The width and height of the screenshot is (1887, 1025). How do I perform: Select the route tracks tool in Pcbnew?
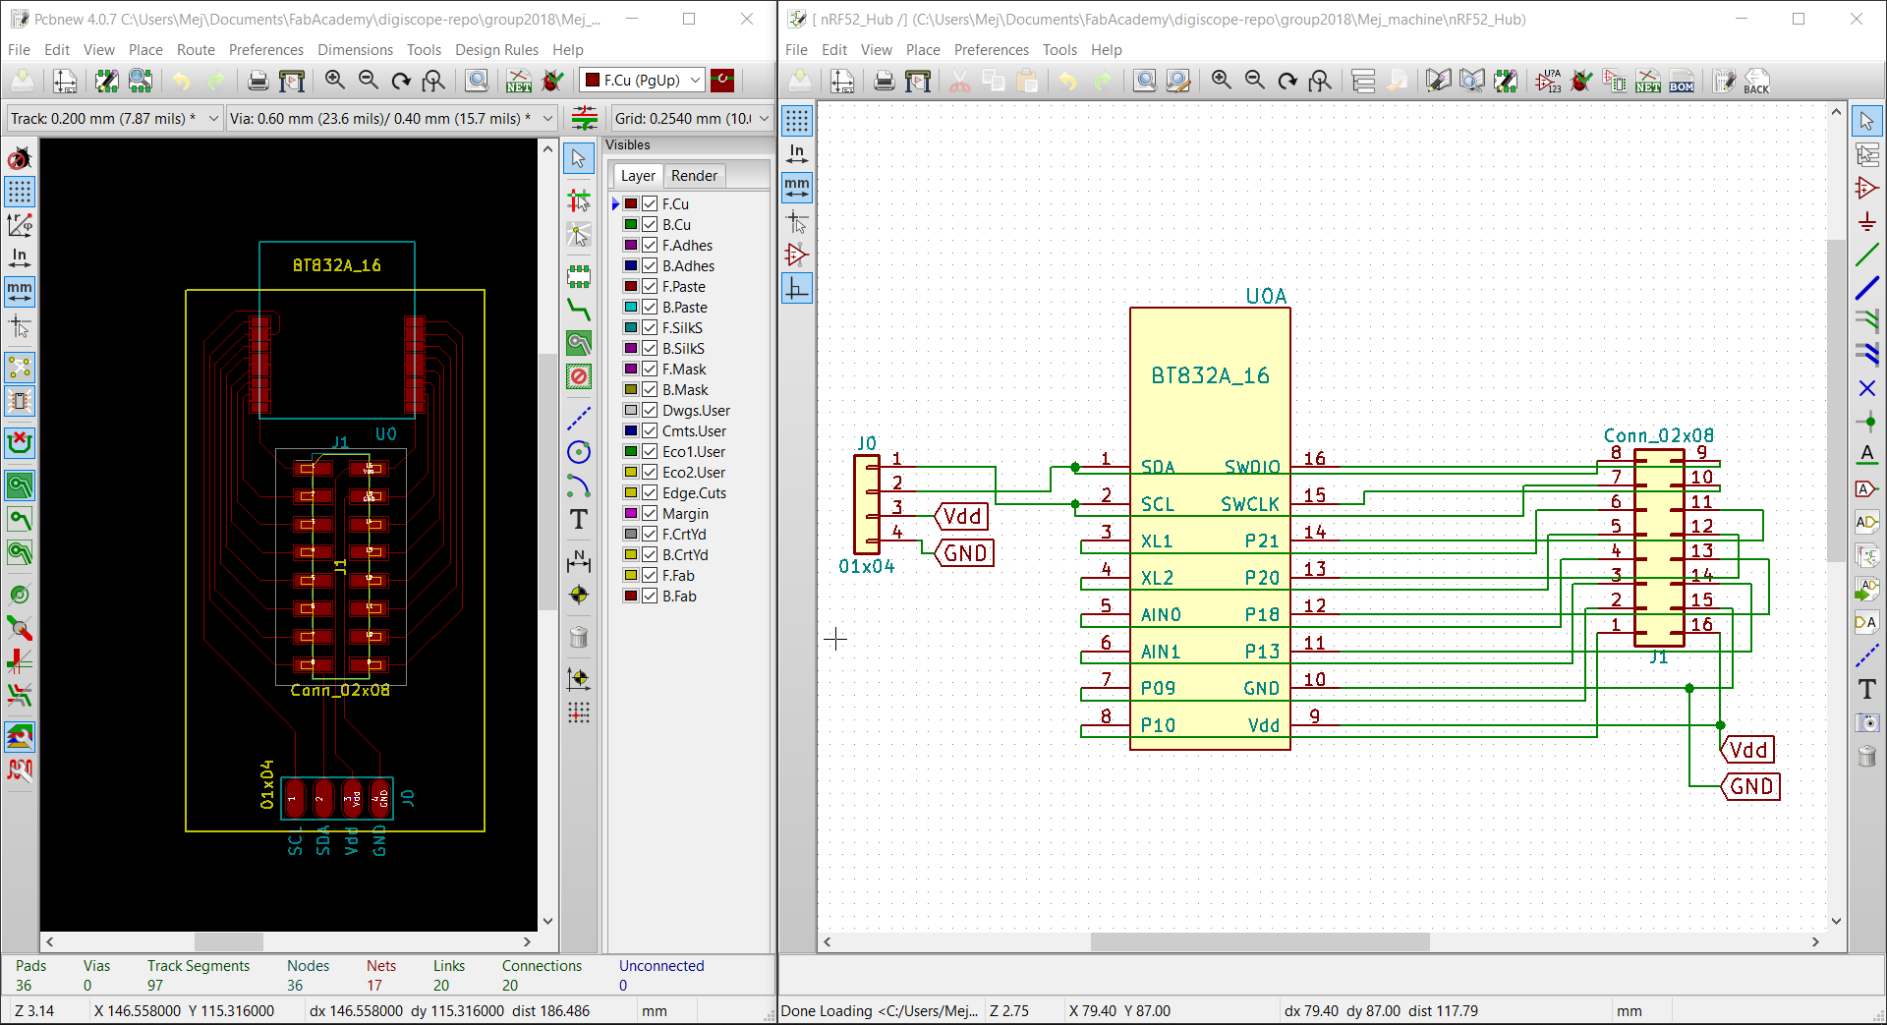[579, 311]
